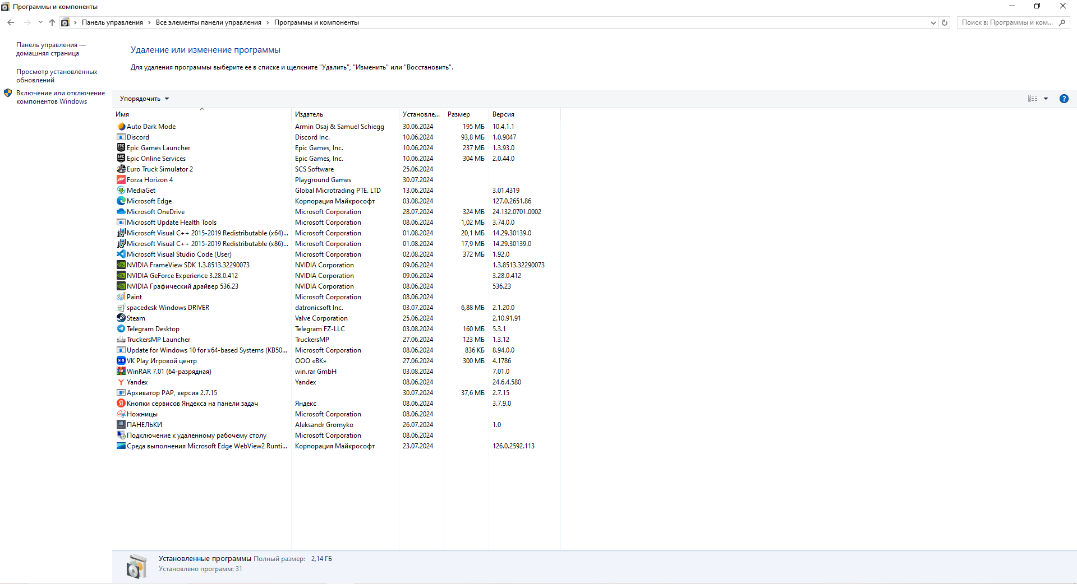
Task: Expand view options dropdown arrow
Action: 1046,99
